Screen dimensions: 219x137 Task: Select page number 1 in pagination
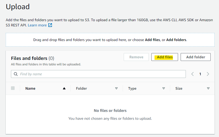[200, 74]
